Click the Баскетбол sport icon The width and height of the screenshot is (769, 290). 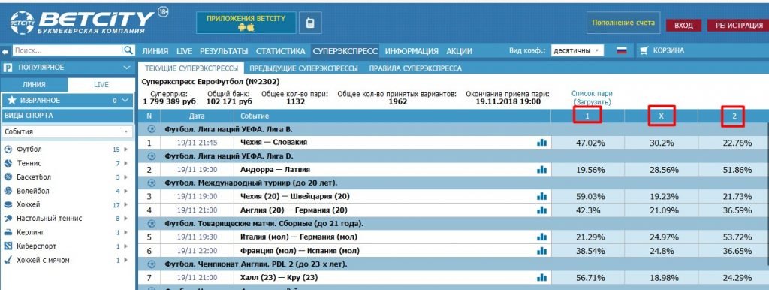pos(8,177)
